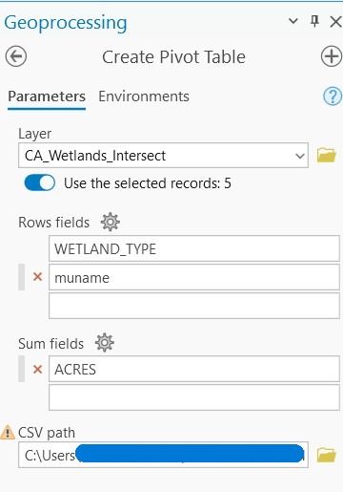Click the WETLAND_TYPE row field

tap(194, 248)
